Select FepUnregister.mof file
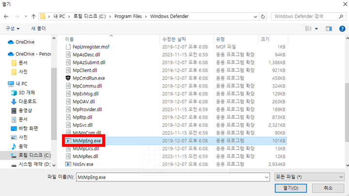Viewport: 349px width, 196px height. point(91,47)
